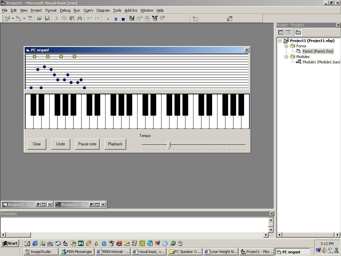Viewport: 341px width, 256px height.
Task: Select Module1 (Module1.bas) in project tree
Action: (321, 62)
